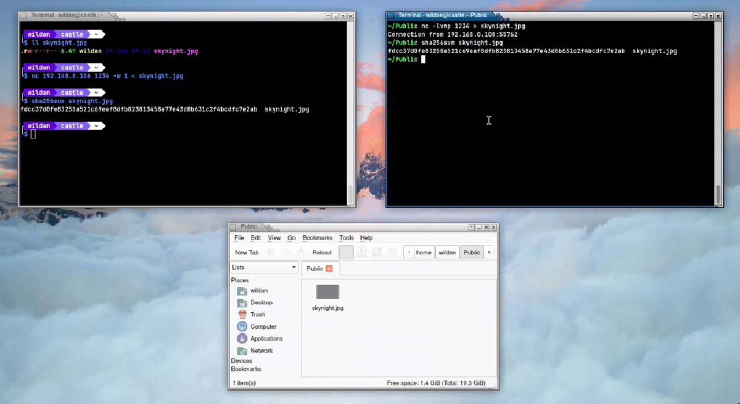
Task: Click the skynight.jpg file name label
Action: click(327, 308)
